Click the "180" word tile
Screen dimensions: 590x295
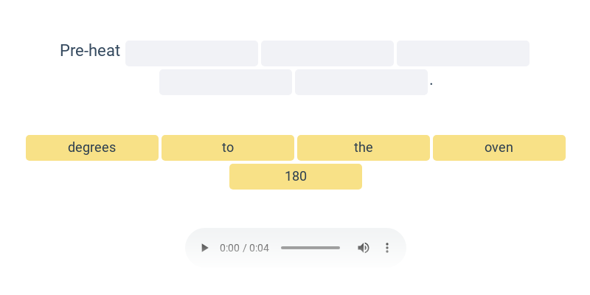296,176
